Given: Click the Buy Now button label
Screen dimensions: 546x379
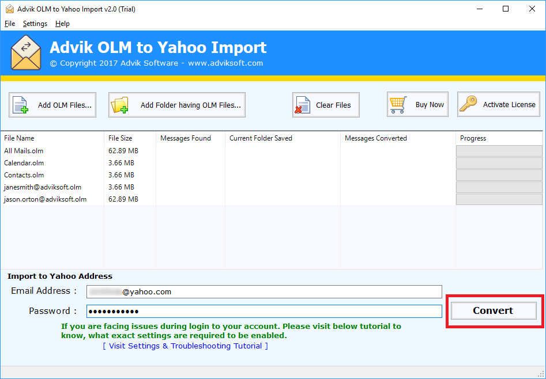Looking at the screenshot, I should (x=430, y=105).
